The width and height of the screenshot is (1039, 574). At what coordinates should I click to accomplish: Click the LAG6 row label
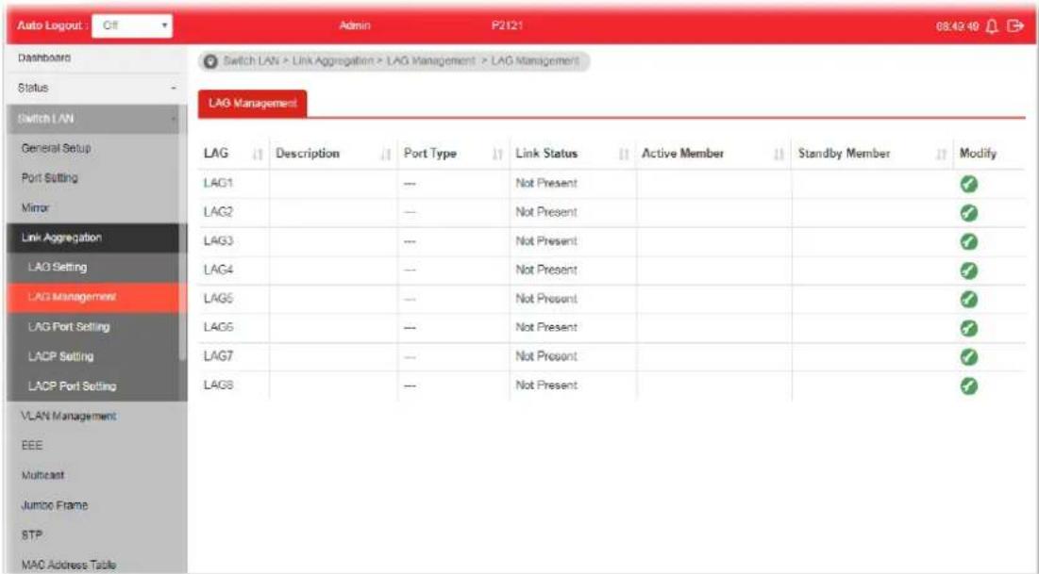[218, 328]
